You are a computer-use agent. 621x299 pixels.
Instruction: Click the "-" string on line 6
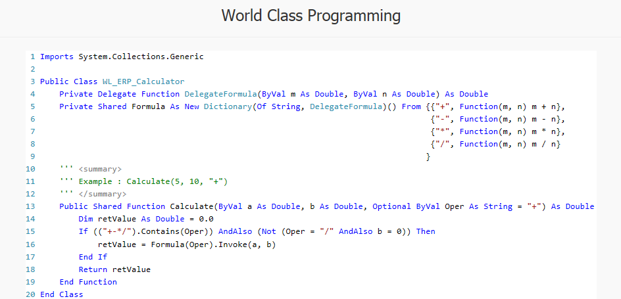[x=443, y=119]
